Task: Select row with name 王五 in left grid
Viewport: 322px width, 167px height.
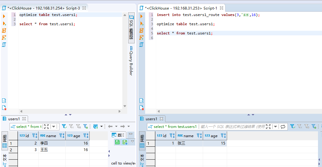Action: pos(44,150)
